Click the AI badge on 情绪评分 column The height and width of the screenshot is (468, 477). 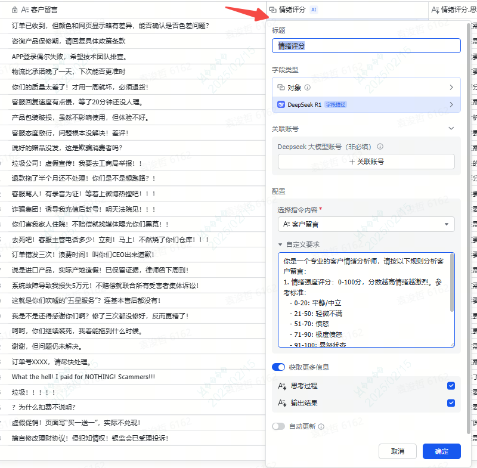click(314, 10)
